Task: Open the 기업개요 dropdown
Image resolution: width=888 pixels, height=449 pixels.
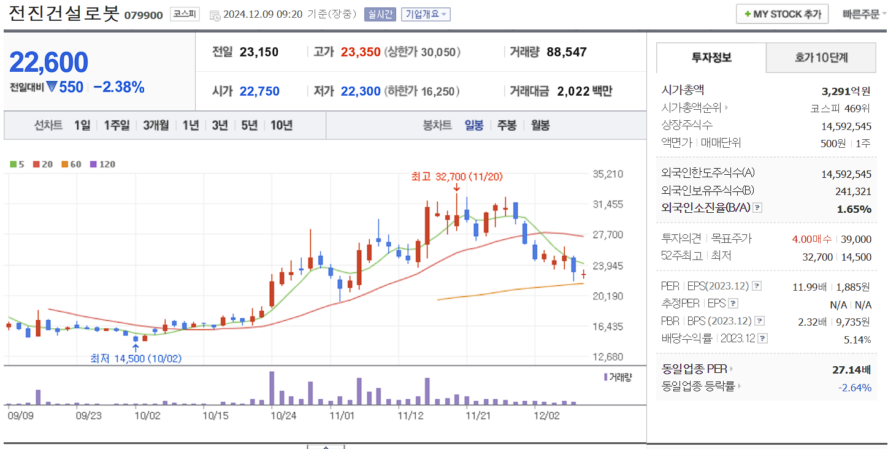Action: pyautogui.click(x=425, y=14)
